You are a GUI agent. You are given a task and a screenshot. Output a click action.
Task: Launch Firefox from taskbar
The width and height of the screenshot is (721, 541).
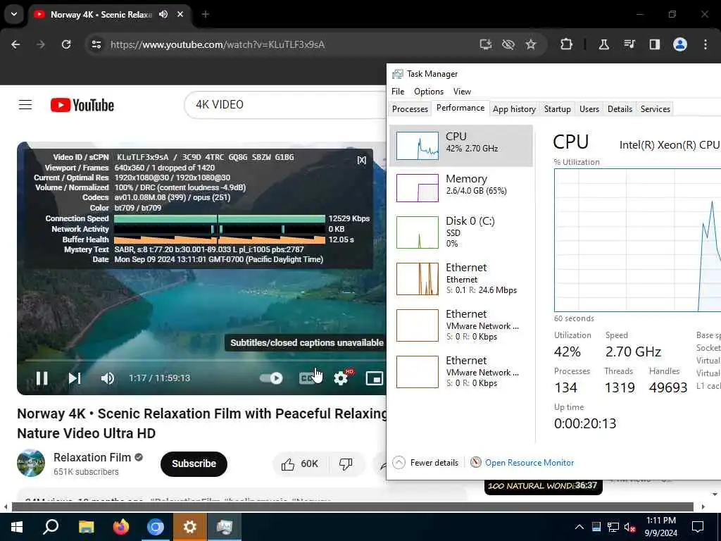click(121, 527)
